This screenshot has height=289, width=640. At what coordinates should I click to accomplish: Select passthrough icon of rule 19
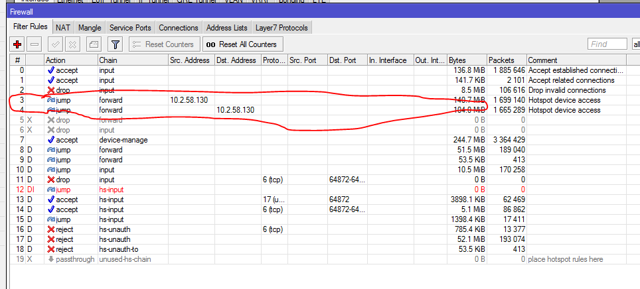[51, 259]
